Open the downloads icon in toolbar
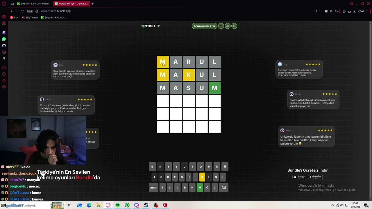Viewport: 372px width, 209px height. [355, 11]
